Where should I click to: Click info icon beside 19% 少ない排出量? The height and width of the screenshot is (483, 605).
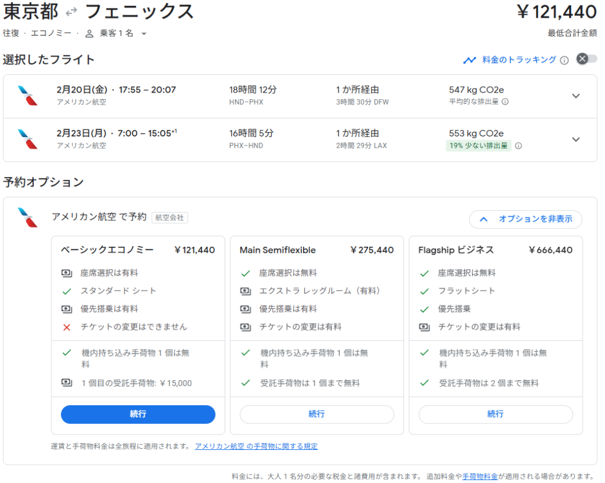click(x=518, y=146)
